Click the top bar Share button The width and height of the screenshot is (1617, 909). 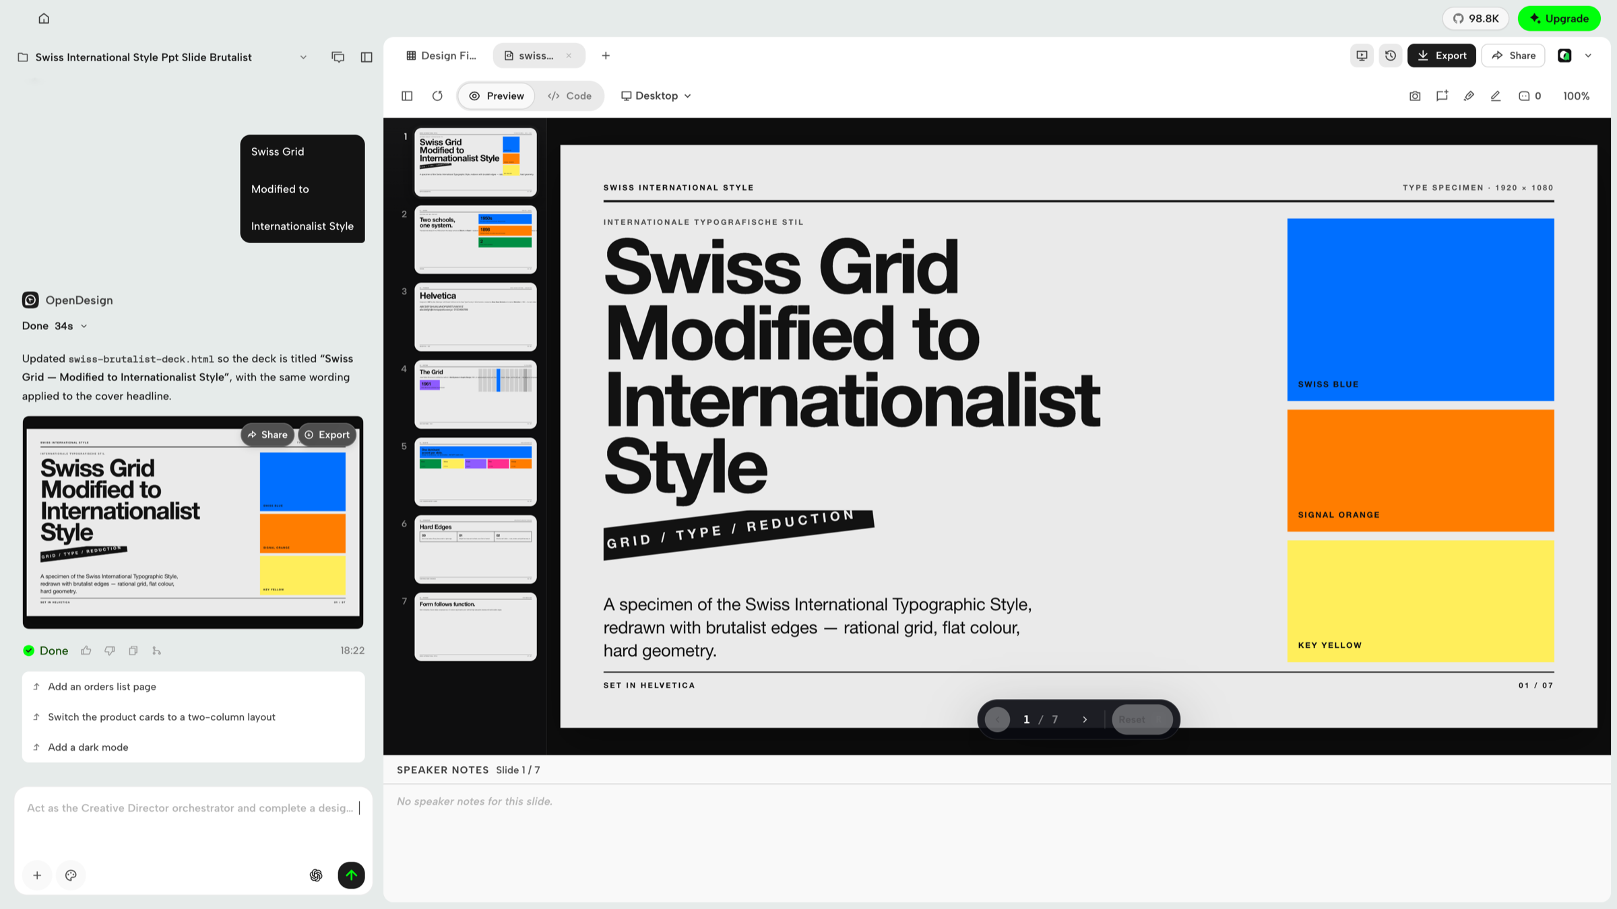tap(1513, 56)
